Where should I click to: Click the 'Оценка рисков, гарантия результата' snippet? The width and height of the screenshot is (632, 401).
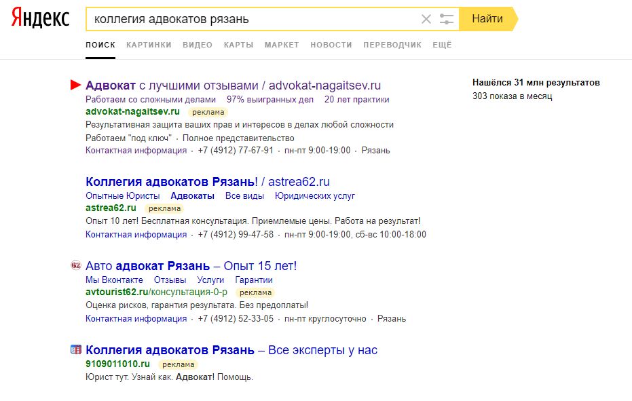tap(197, 305)
